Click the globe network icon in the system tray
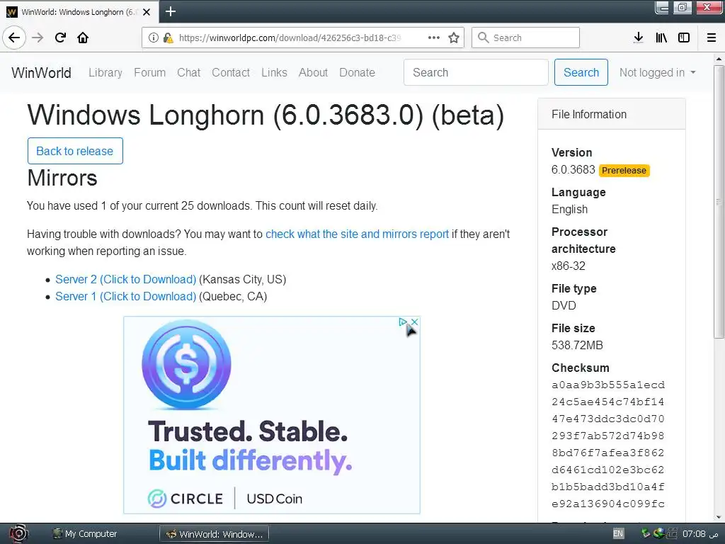The image size is (725, 544). point(658,533)
